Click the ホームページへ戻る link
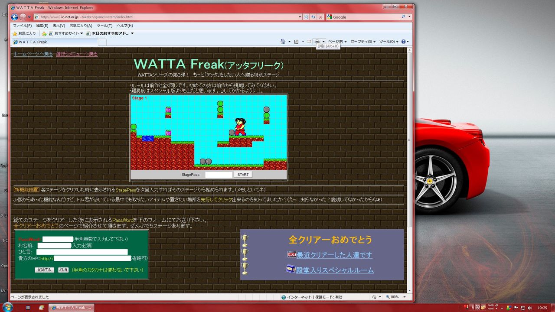The image size is (555, 312). (x=33, y=54)
